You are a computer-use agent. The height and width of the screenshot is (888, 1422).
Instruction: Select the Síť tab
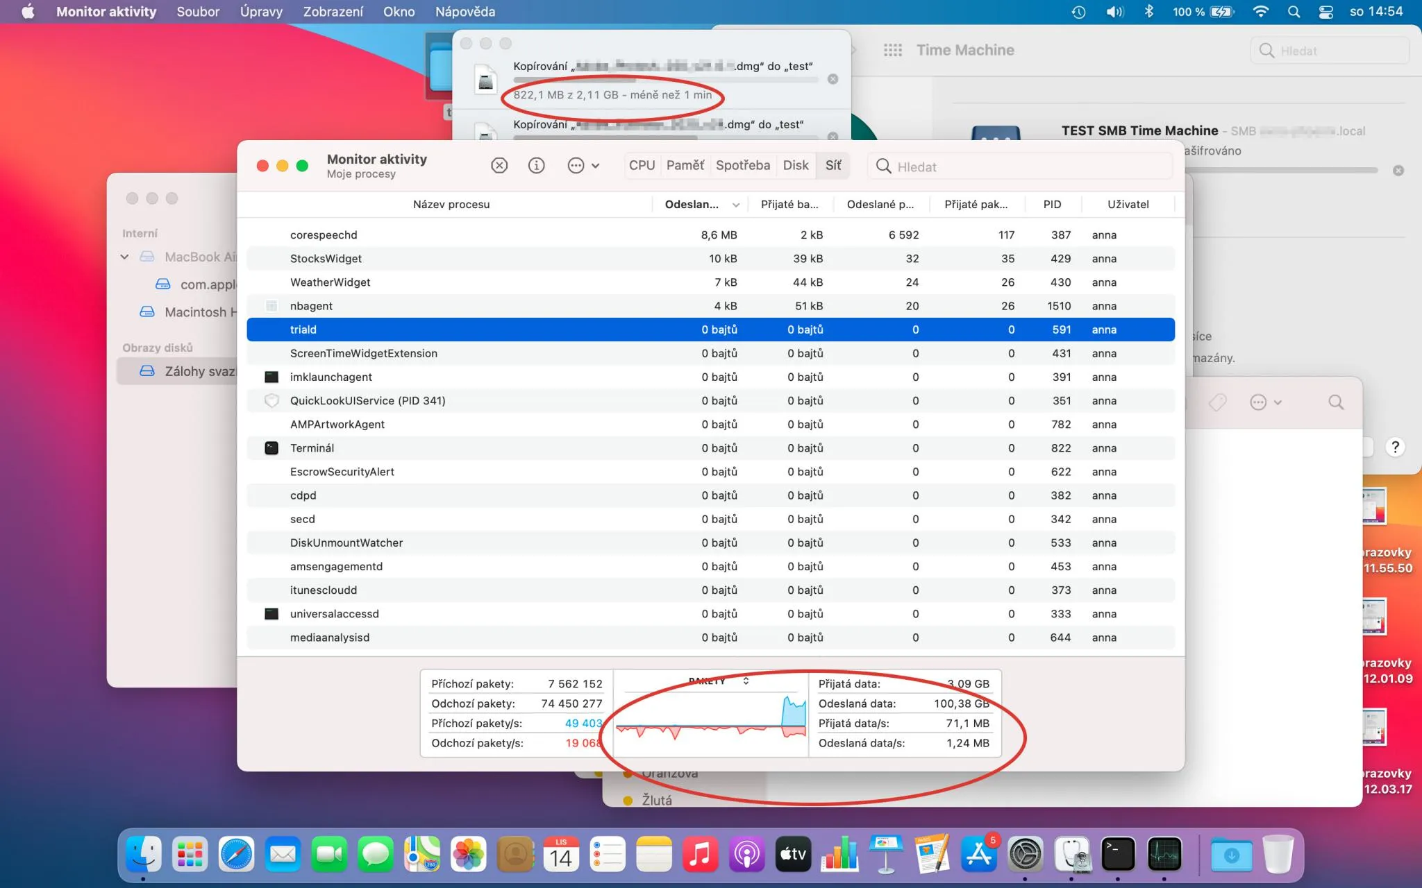[833, 166]
